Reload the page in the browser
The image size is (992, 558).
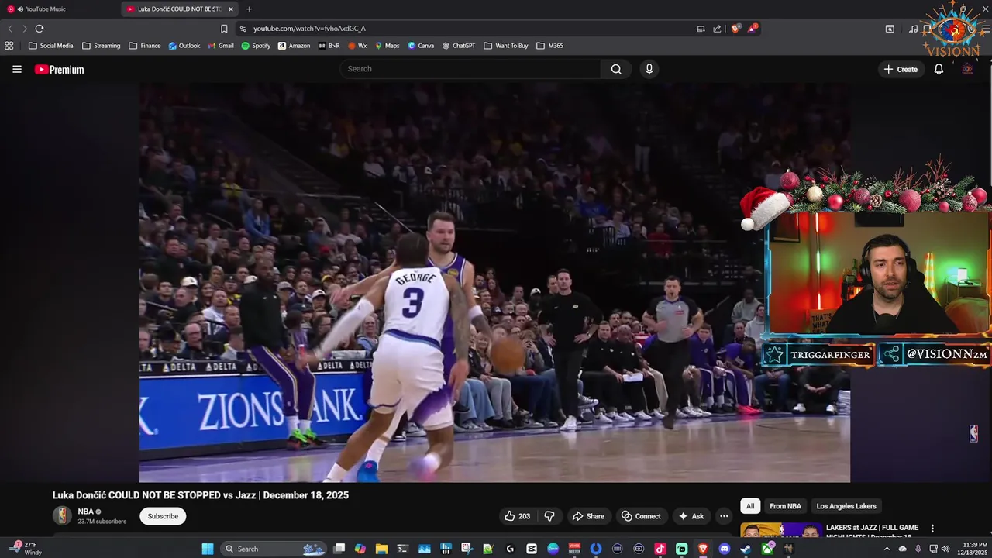pos(40,29)
